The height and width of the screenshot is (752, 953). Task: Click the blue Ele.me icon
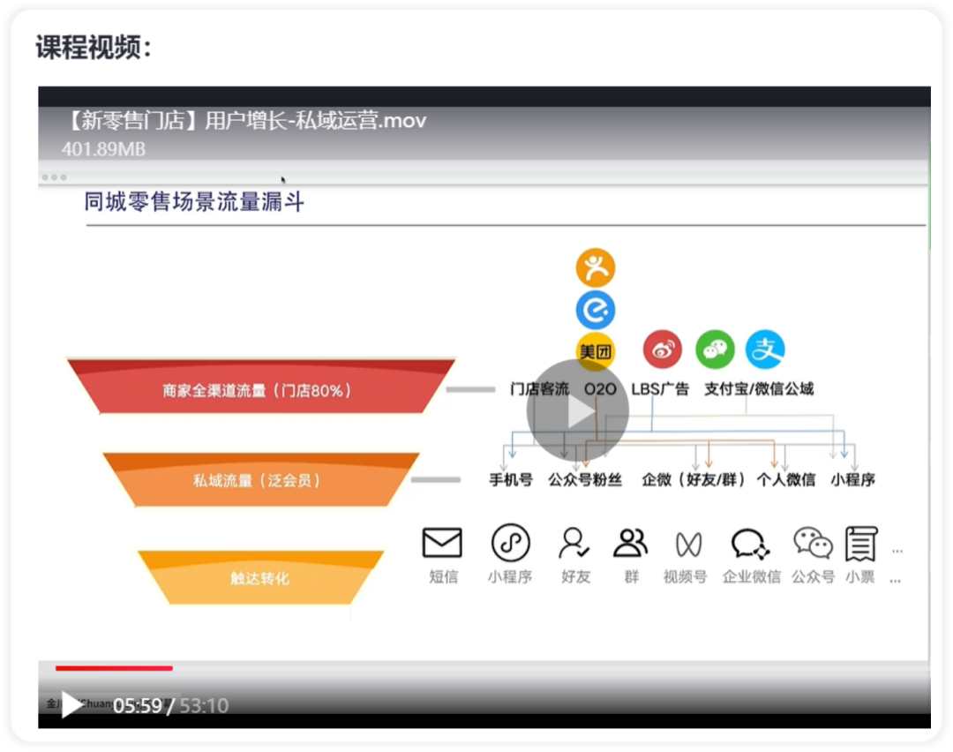596,310
